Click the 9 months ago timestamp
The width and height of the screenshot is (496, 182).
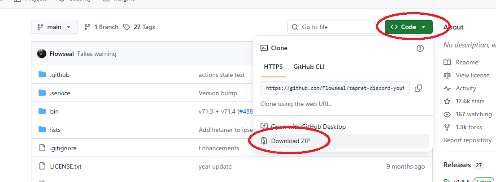(x=405, y=166)
